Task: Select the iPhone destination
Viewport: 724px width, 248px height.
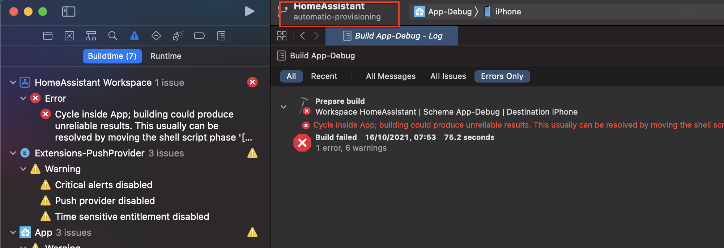Action: point(508,11)
